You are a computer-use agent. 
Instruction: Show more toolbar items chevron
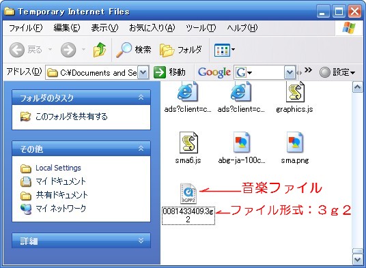point(308,70)
